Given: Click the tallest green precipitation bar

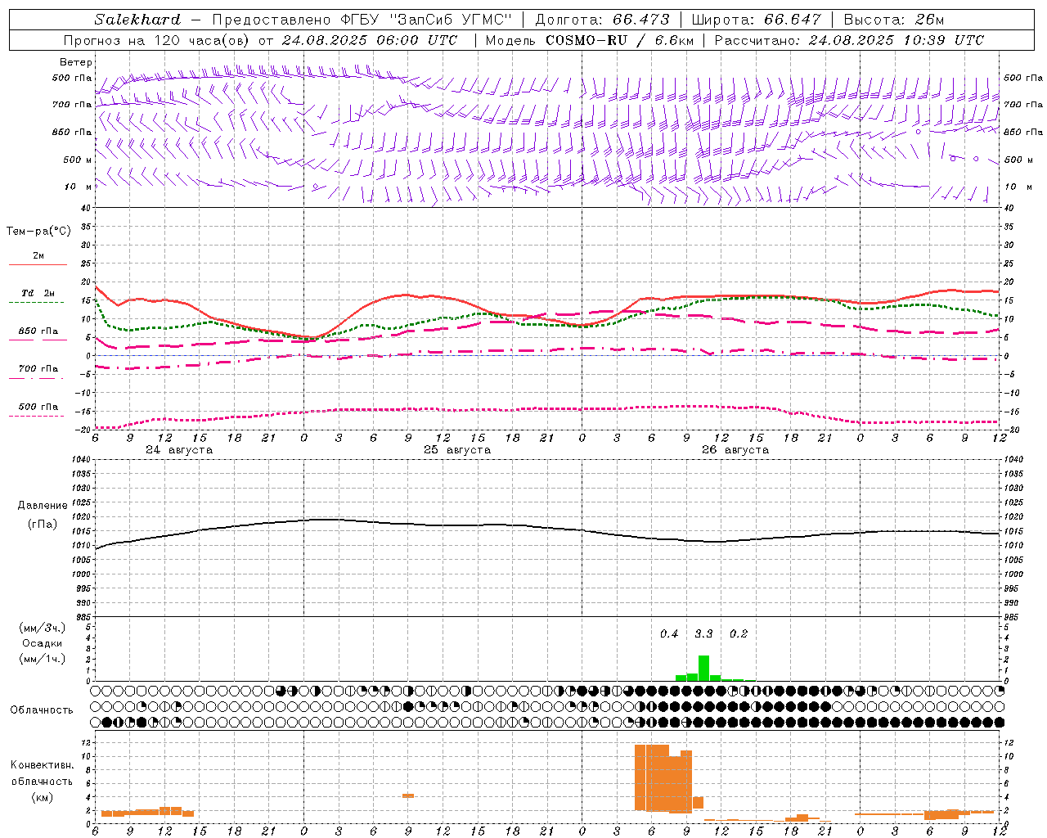Looking at the screenshot, I should pos(703,668).
